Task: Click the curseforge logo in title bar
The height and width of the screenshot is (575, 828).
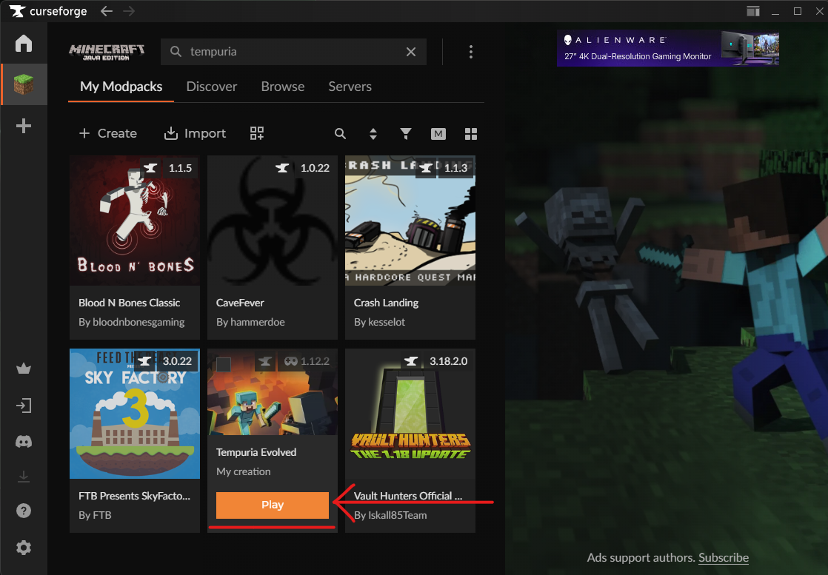Action: click(x=48, y=11)
